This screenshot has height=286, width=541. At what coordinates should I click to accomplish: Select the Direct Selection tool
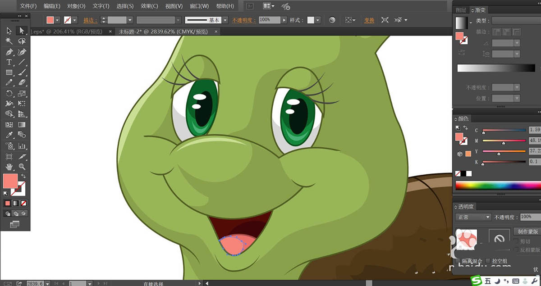[x=22, y=31]
